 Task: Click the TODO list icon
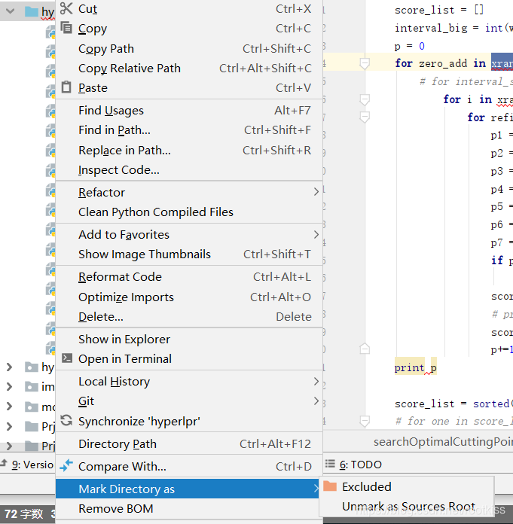pyautogui.click(x=330, y=464)
